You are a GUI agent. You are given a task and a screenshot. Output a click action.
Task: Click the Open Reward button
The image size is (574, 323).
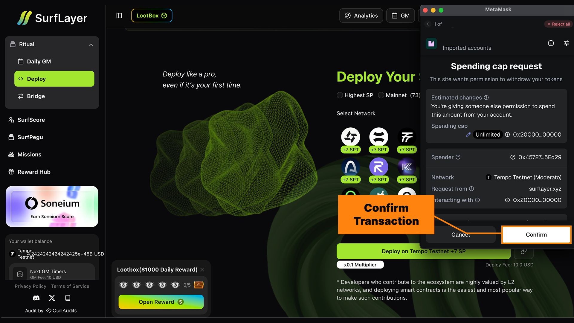tap(161, 302)
